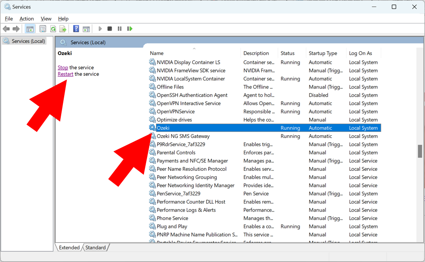Screen dimensions: 425x262
Task: Open the Help menu
Action: pyautogui.click(x=63, y=19)
